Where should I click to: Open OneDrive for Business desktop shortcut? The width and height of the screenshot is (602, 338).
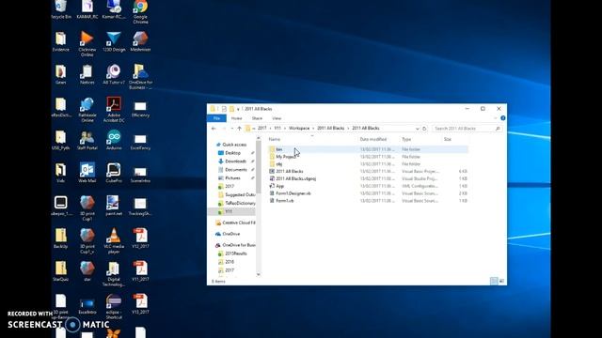(x=140, y=76)
